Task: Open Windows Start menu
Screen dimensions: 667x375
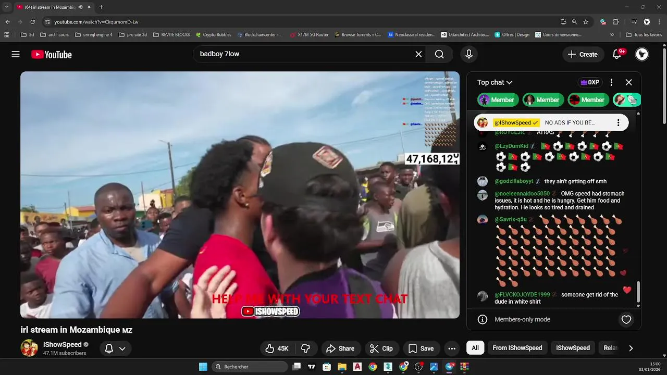Action: click(203, 367)
